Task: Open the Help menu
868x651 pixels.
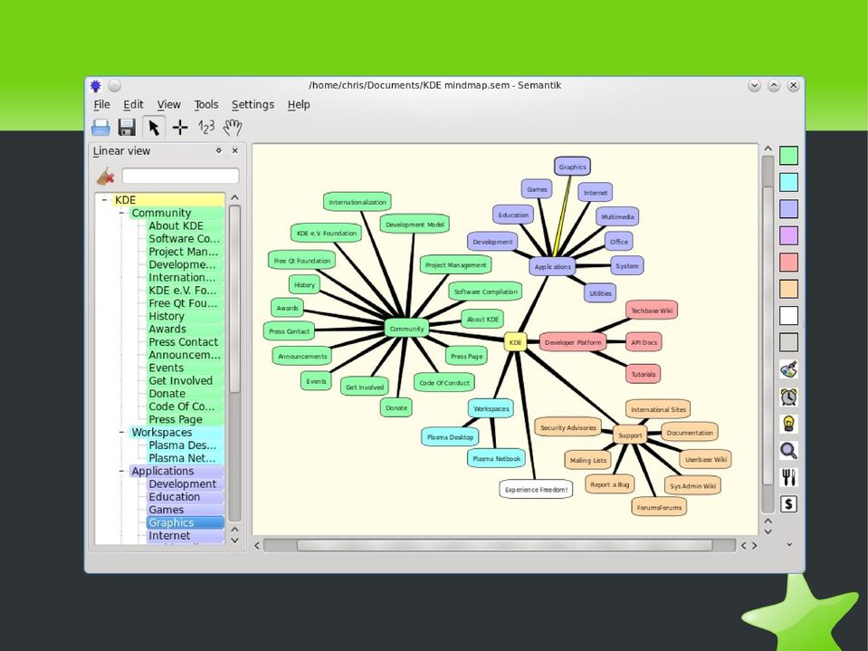Action: click(299, 105)
